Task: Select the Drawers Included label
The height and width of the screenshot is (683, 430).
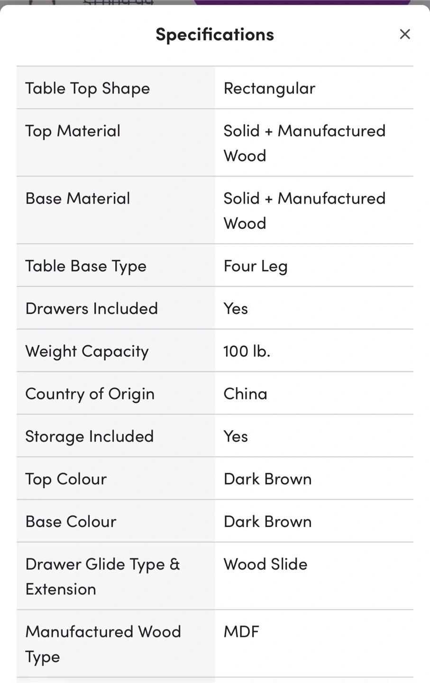Action: coord(91,308)
